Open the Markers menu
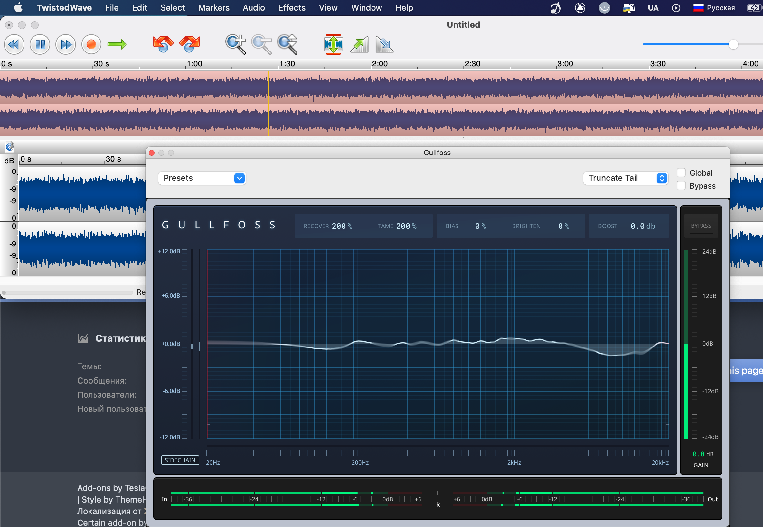Image resolution: width=763 pixels, height=527 pixels. [x=213, y=8]
